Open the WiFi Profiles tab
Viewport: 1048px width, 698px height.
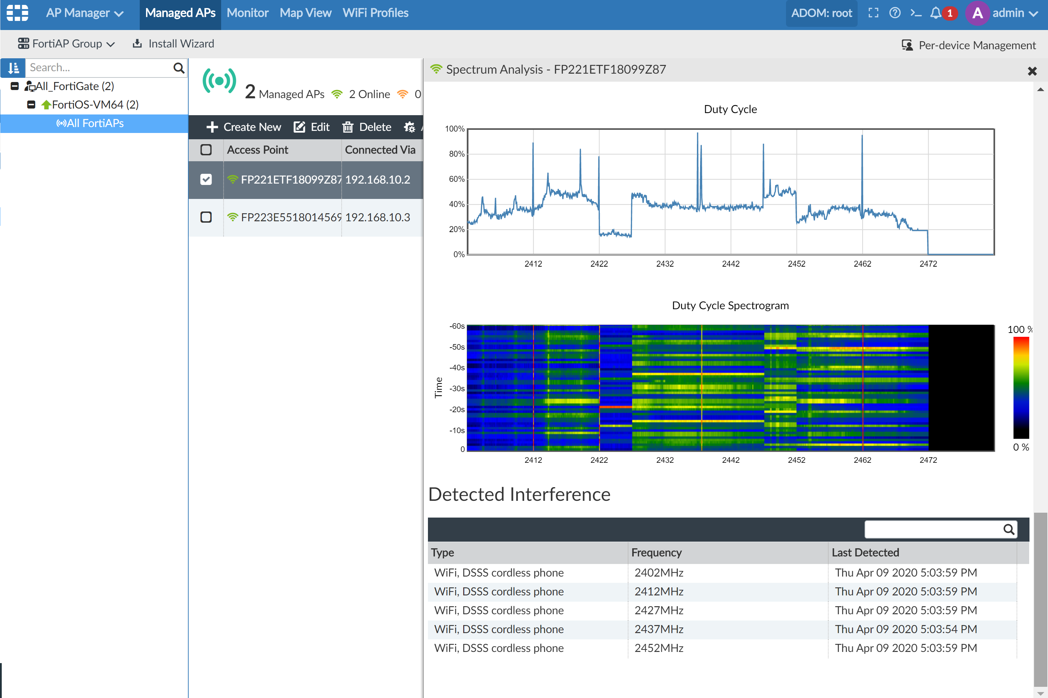[x=375, y=13]
